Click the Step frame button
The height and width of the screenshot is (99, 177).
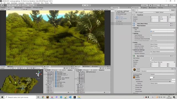click(x=89, y=5)
